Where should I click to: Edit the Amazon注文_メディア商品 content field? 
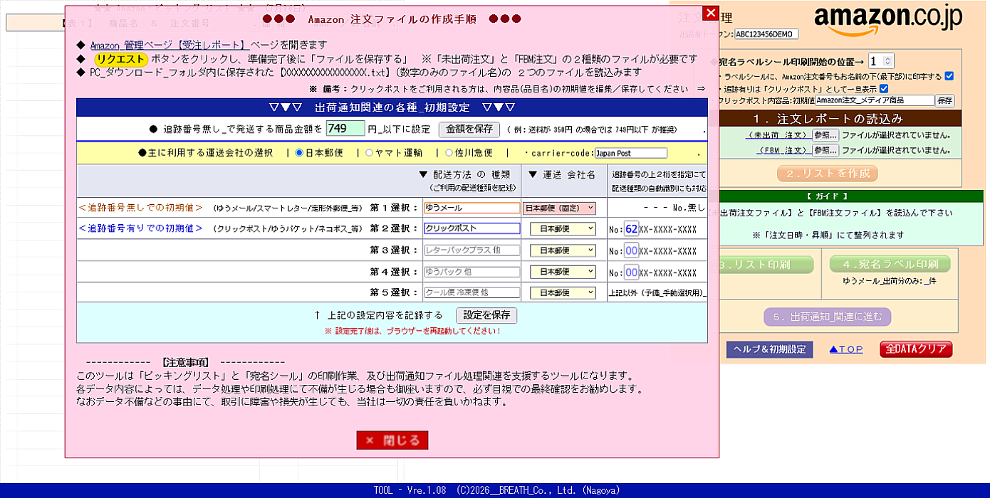[x=875, y=100]
